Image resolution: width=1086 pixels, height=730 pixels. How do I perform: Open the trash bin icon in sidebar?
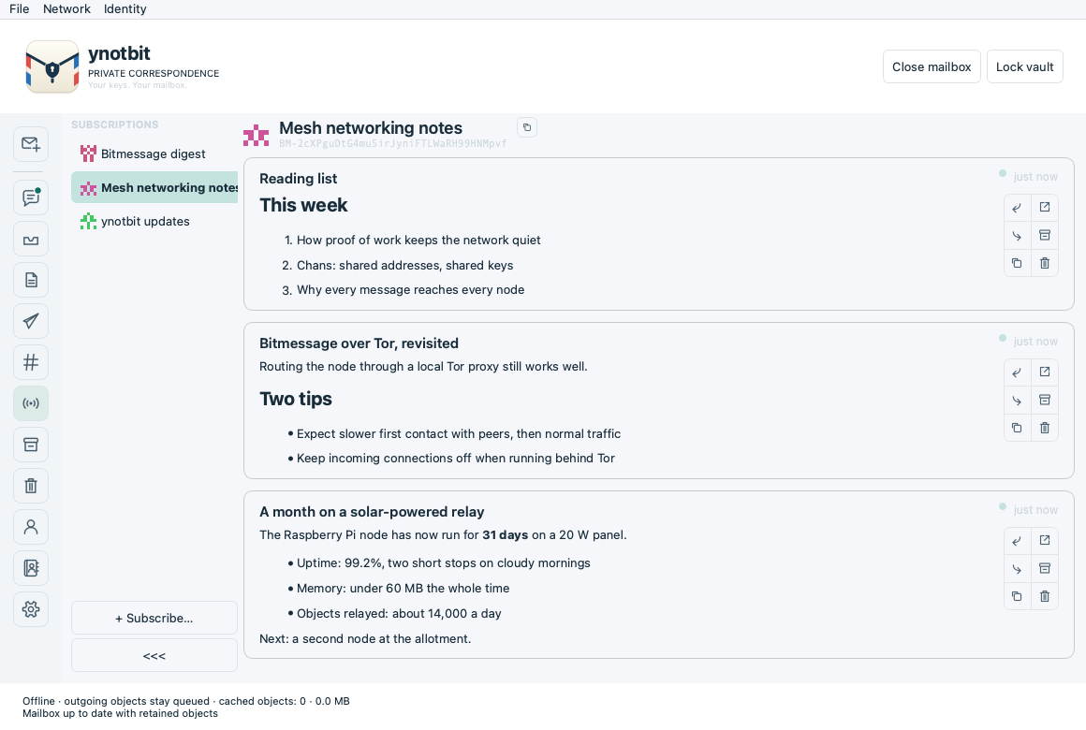pos(31,486)
